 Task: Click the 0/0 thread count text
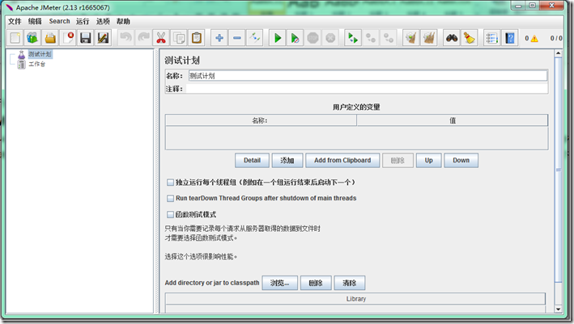(x=556, y=38)
